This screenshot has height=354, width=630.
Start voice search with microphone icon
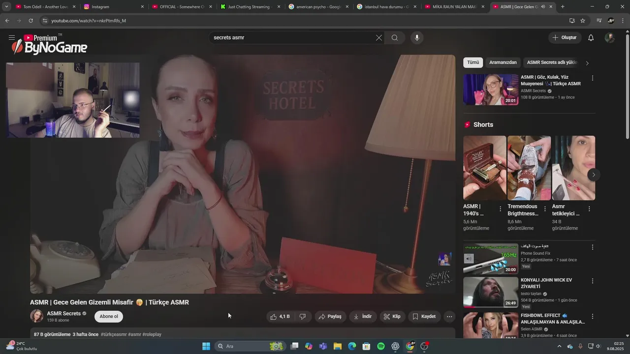click(x=417, y=38)
